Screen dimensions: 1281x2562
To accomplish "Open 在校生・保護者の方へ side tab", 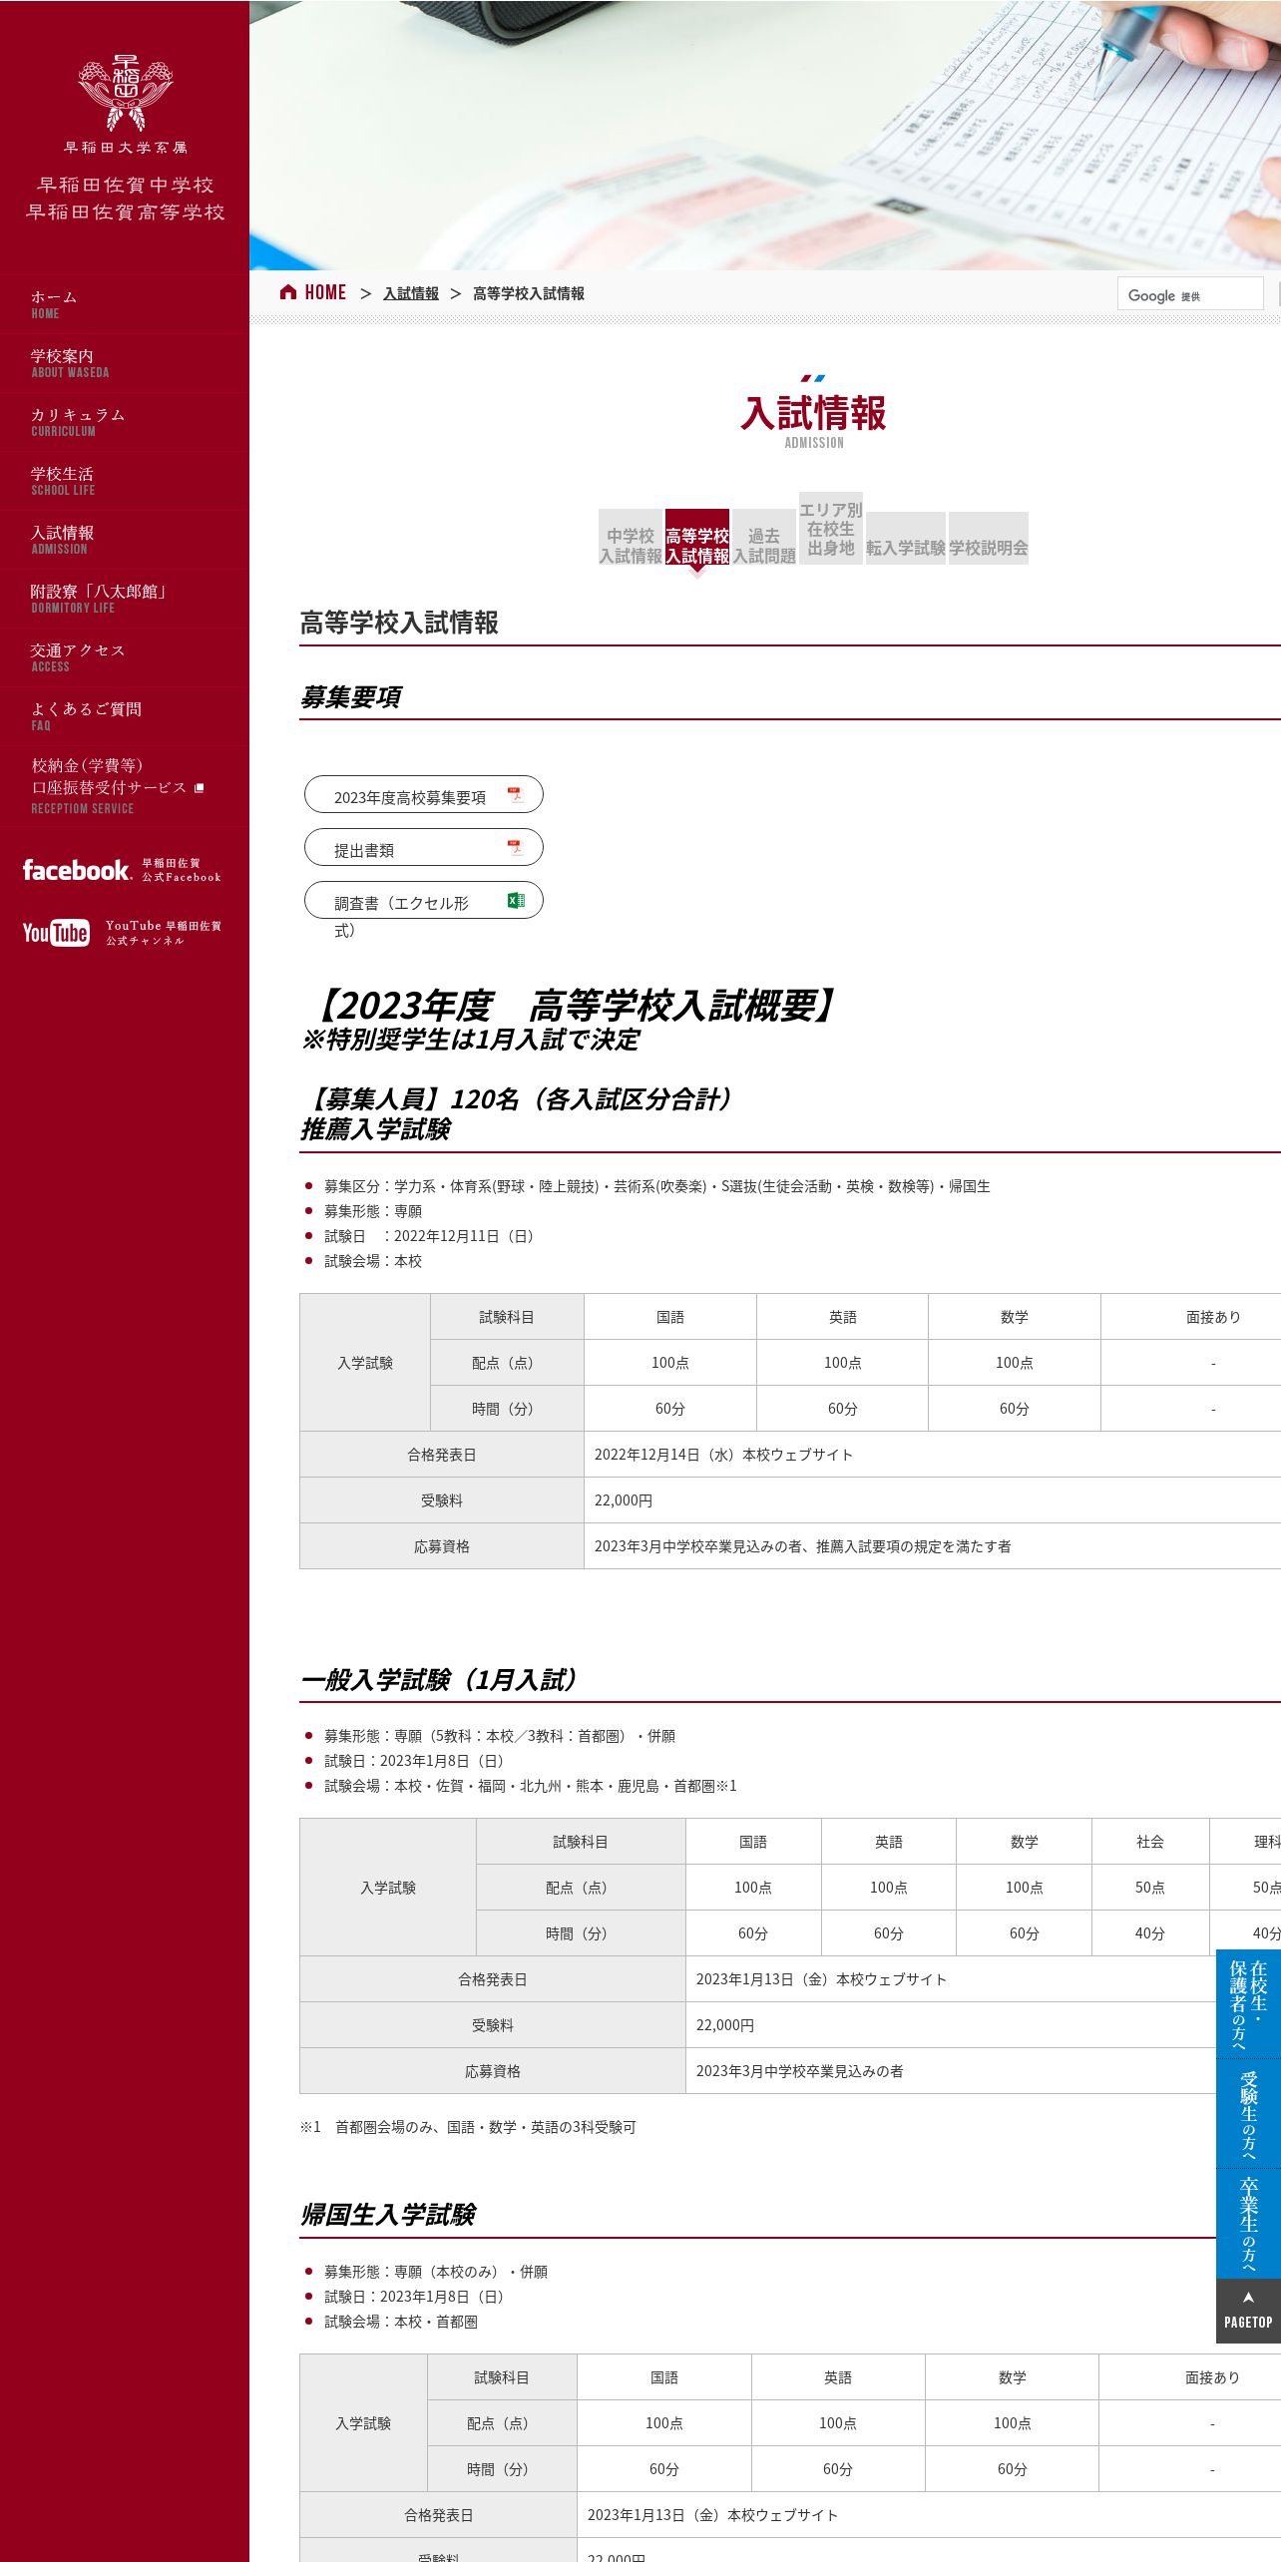I will point(1248,2004).
